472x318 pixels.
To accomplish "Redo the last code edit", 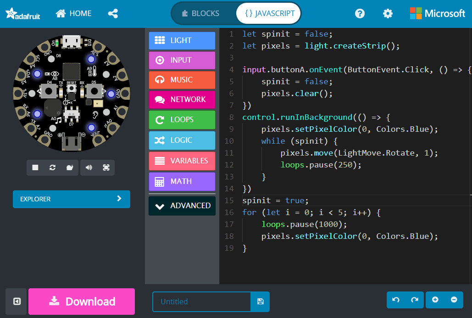I will 415,300.
